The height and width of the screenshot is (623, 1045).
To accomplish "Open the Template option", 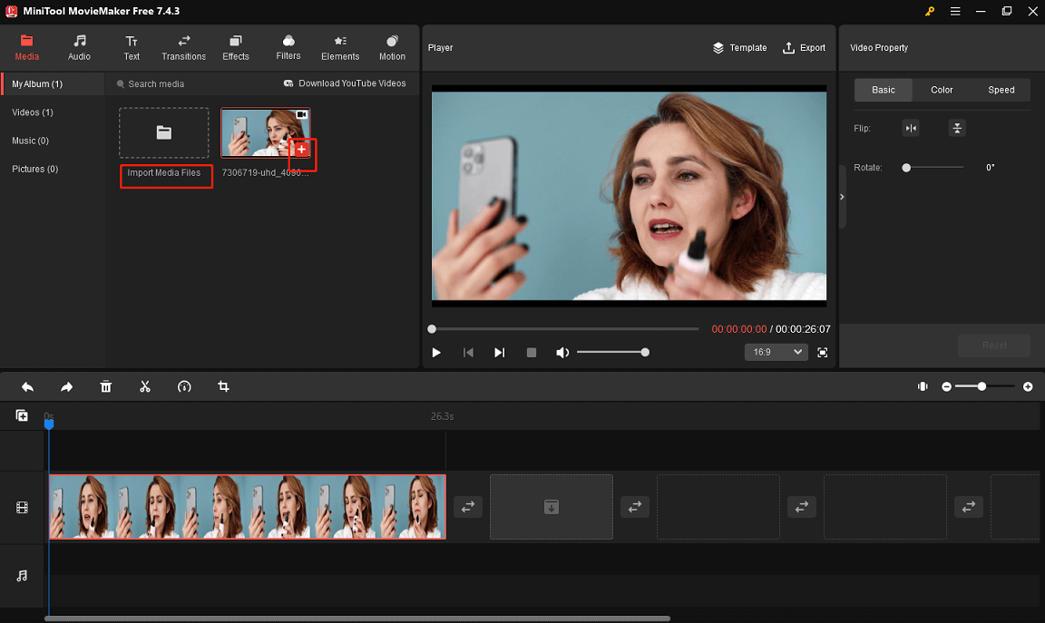I will 739,48.
